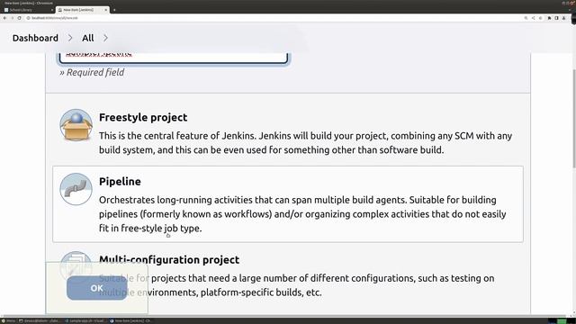The width and height of the screenshot is (576, 324).
Task: Select the Pipeline title
Action: (x=120, y=182)
